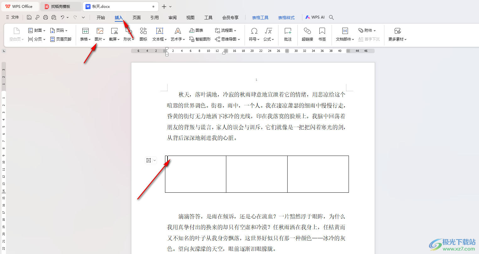479x254 pixels.
Task: Click the 艺术字 WordArt icon
Action: click(x=178, y=31)
